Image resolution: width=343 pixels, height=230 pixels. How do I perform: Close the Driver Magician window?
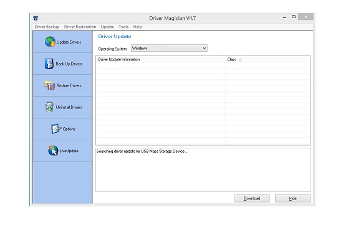(x=306, y=17)
